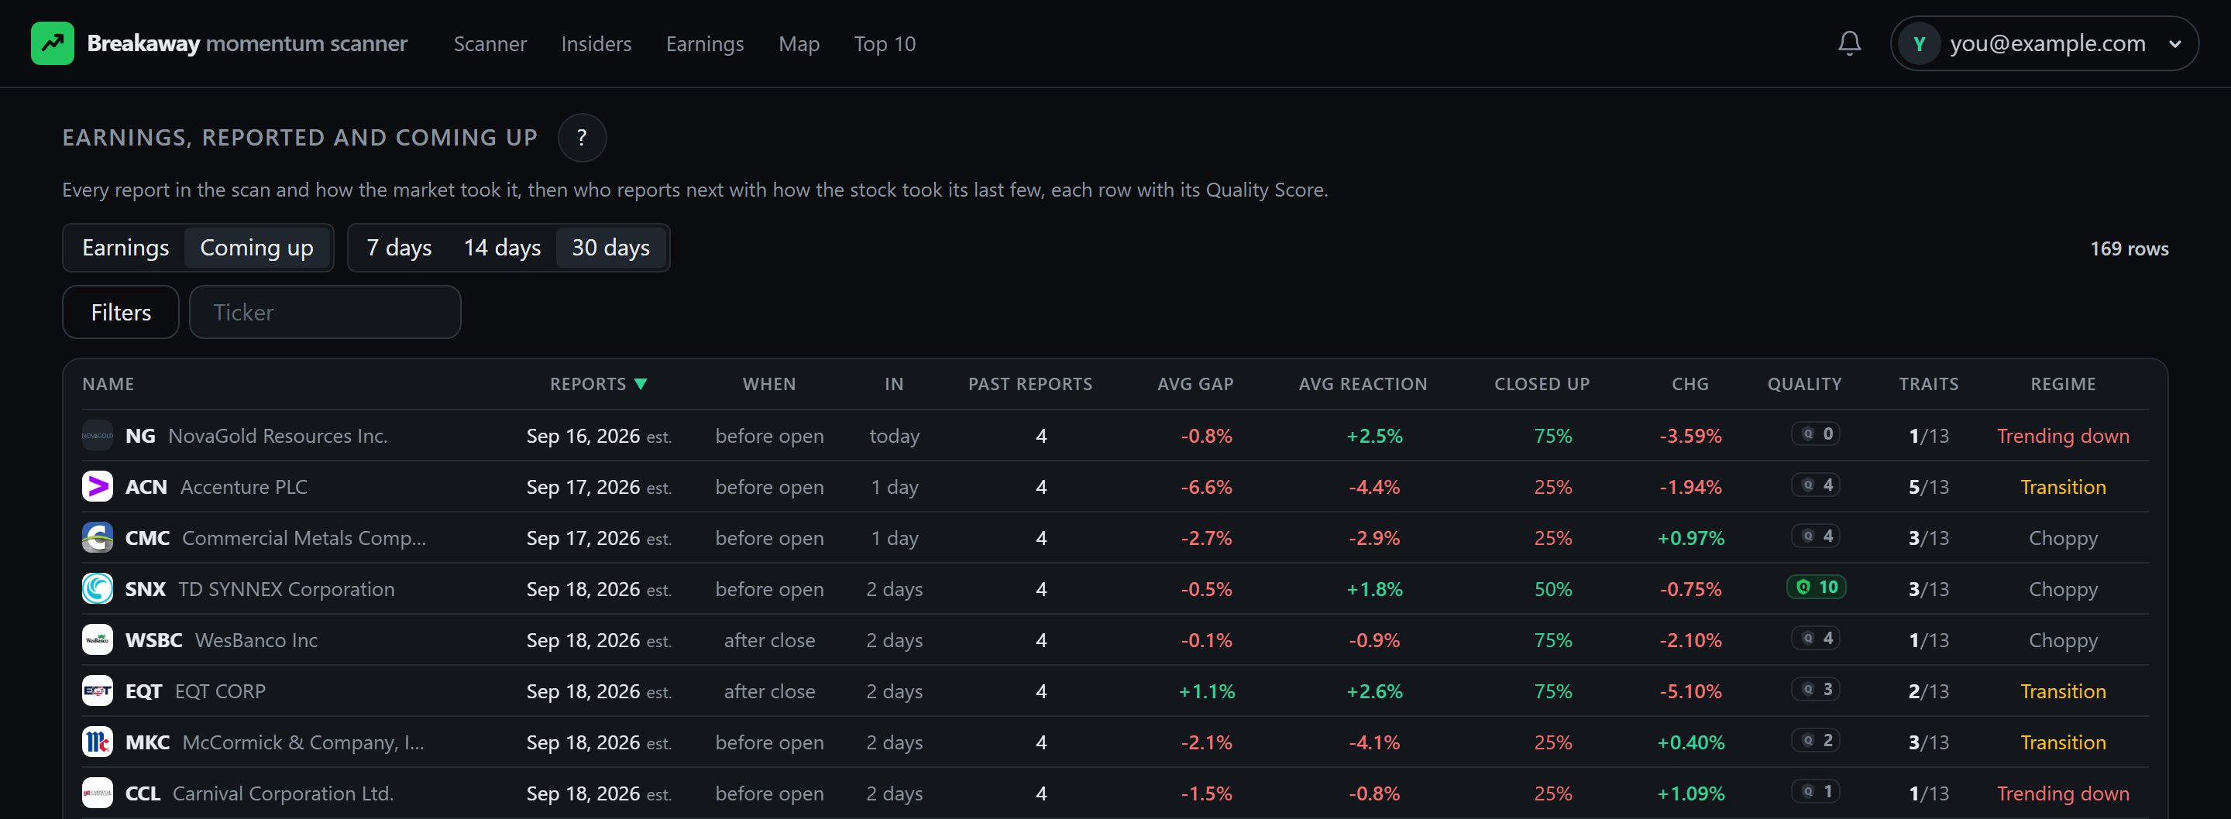Click '+1.1%' avg gap for EQT
The width and height of the screenshot is (2231, 819).
pyautogui.click(x=1206, y=690)
